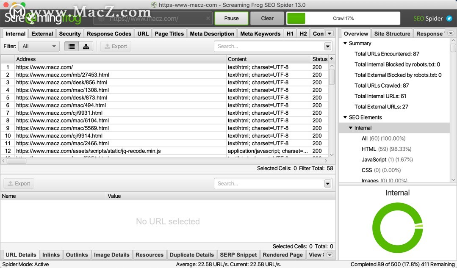The image size is (457, 268).
Task: Collapse the Summary section
Action: pos(345,43)
